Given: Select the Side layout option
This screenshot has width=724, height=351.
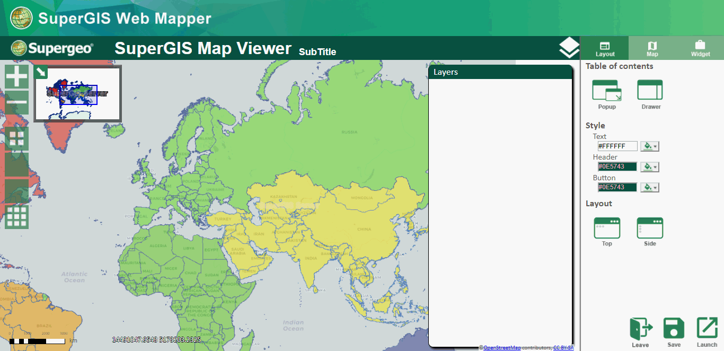Looking at the screenshot, I should 650,232.
